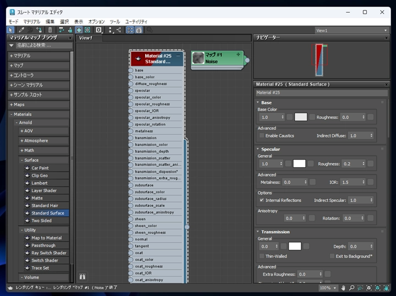Open the オプション menu
The width and height of the screenshot is (396, 296).
(96, 21)
